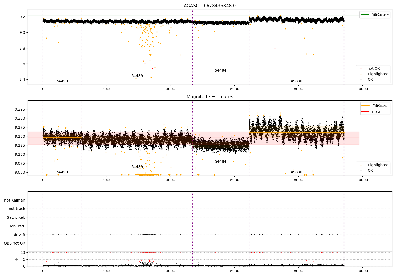Click the 'Sat. pixel.' row label
This screenshot has height=277, width=396.
(16, 218)
